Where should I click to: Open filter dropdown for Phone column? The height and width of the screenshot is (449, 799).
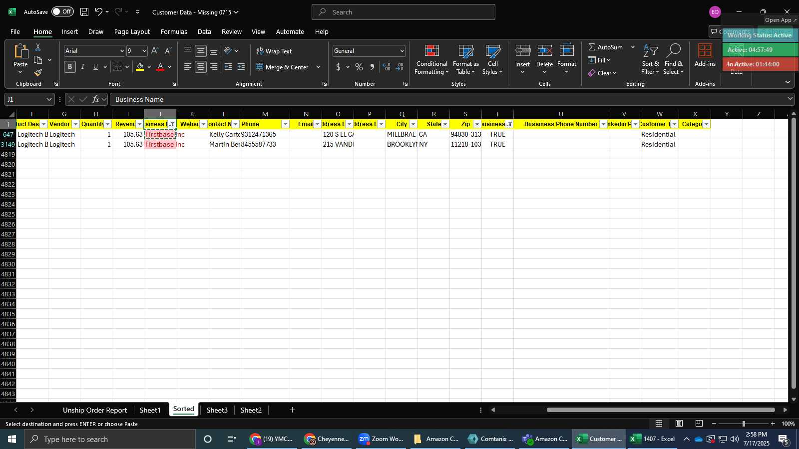285,124
